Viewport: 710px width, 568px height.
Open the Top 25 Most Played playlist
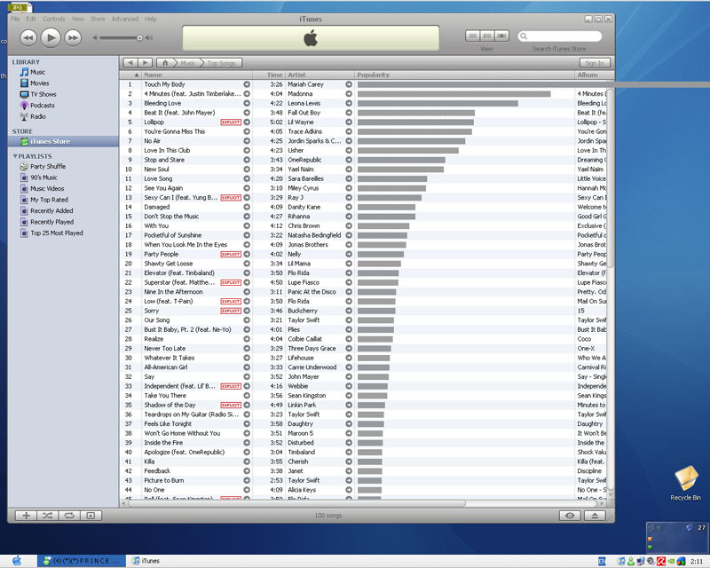(57, 233)
